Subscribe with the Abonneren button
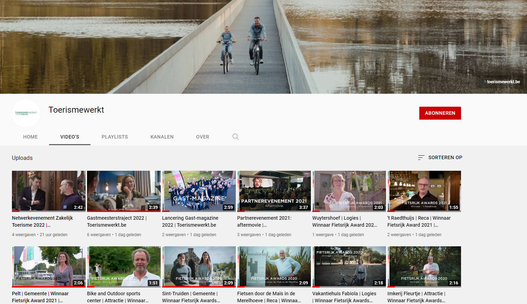Viewport: 527px width, 304px height. (440, 113)
